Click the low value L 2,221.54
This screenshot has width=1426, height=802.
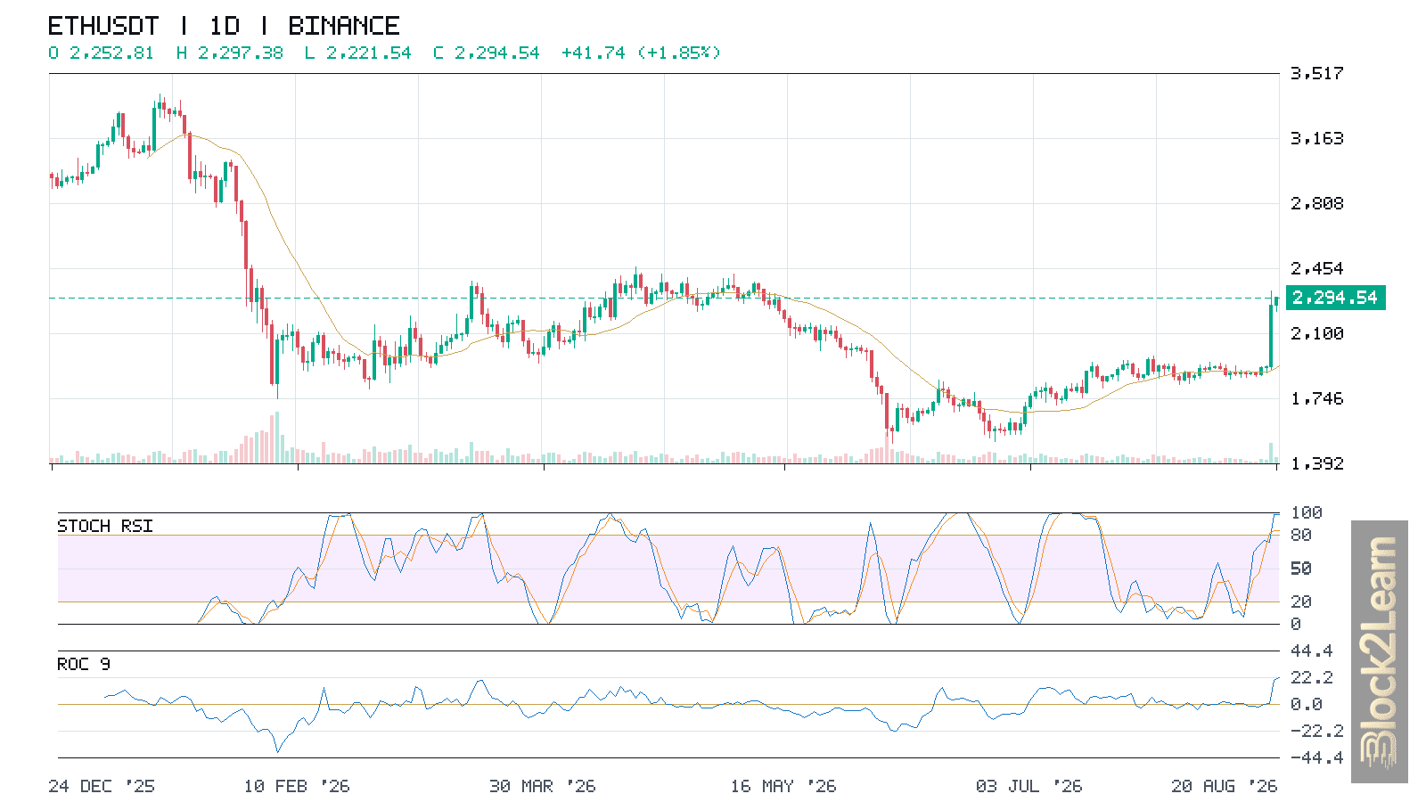358,53
